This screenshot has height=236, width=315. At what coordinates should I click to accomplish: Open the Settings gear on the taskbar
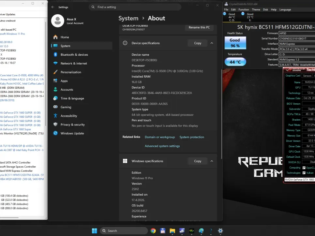[220, 231]
